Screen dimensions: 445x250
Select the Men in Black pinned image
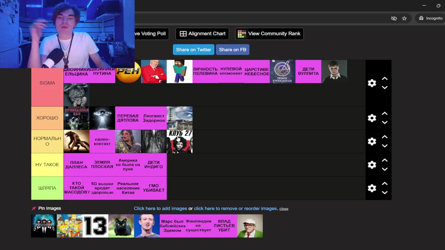pyautogui.click(x=44, y=226)
